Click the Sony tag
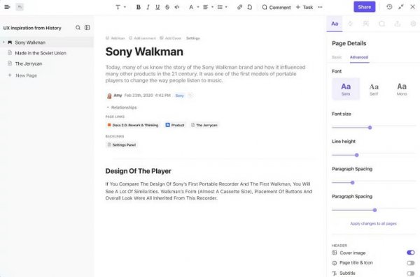 pyautogui.click(x=179, y=96)
